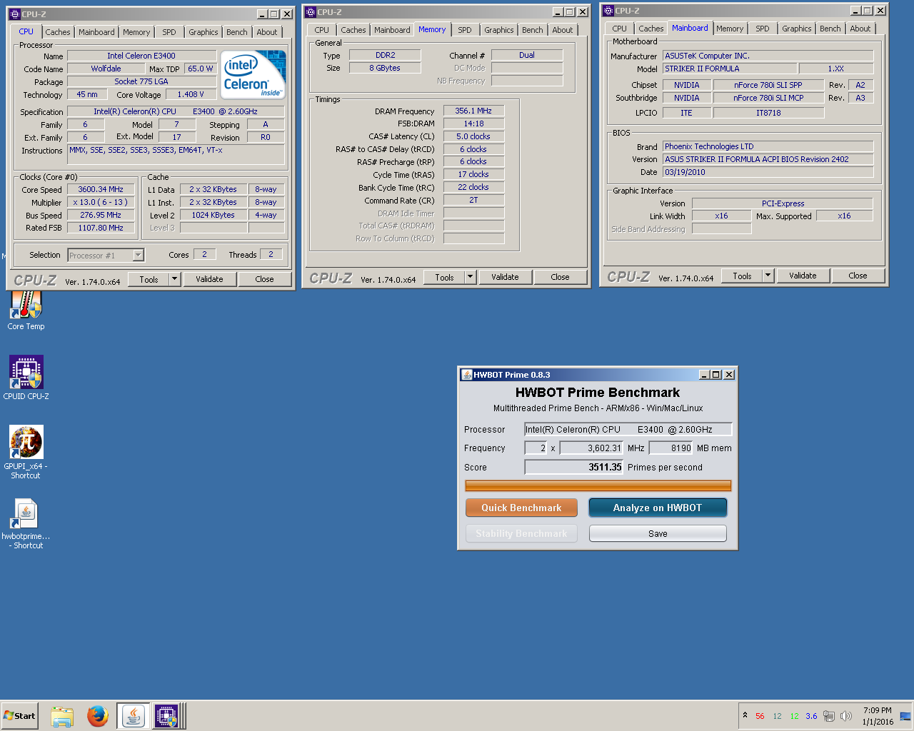Click the first CPU-Z window title icon
Screen dimensions: 914x731
tap(15, 14)
